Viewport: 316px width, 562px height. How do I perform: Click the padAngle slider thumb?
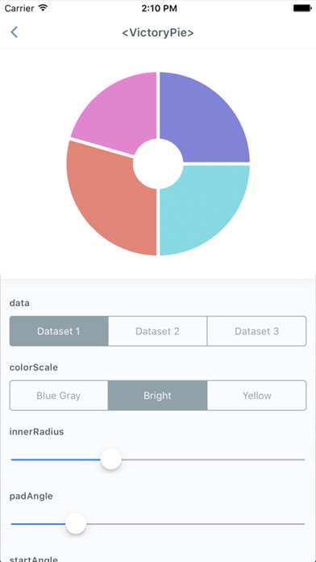(76, 524)
